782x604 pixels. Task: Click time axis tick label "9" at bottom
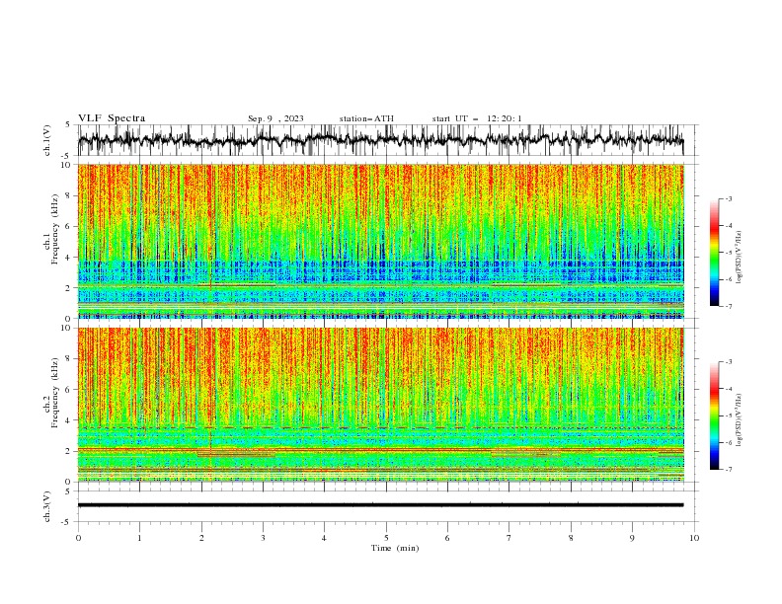coord(632,538)
